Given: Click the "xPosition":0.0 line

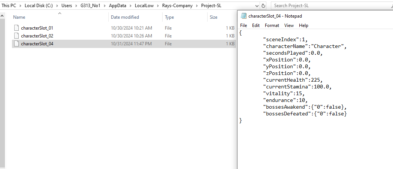Looking at the screenshot, I should click(x=287, y=60).
